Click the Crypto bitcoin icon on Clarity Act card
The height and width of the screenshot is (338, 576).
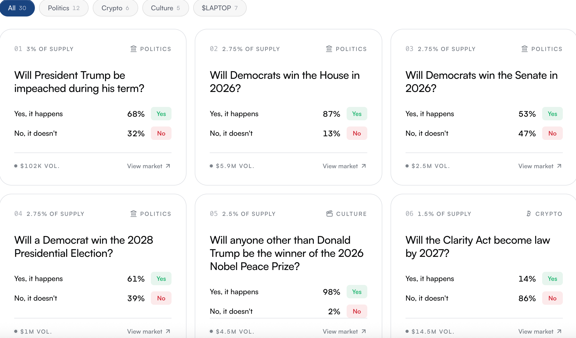coord(528,214)
